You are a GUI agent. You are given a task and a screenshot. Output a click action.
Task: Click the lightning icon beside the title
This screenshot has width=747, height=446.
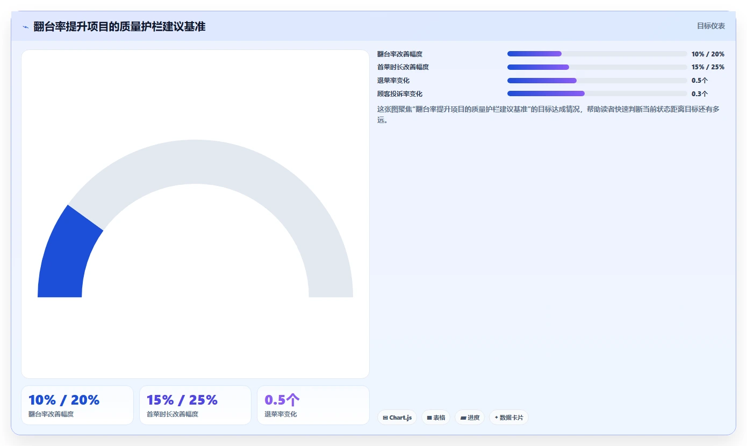[25, 26]
